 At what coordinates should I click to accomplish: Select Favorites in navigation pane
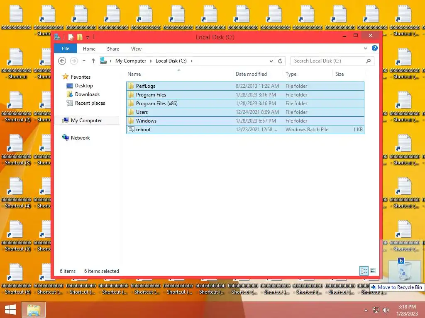pyautogui.click(x=81, y=77)
